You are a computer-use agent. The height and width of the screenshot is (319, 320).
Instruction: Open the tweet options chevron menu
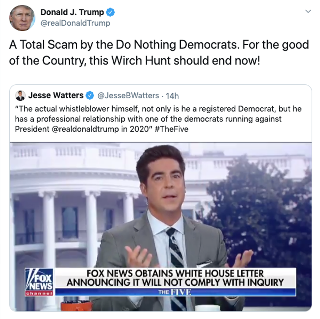click(308, 11)
